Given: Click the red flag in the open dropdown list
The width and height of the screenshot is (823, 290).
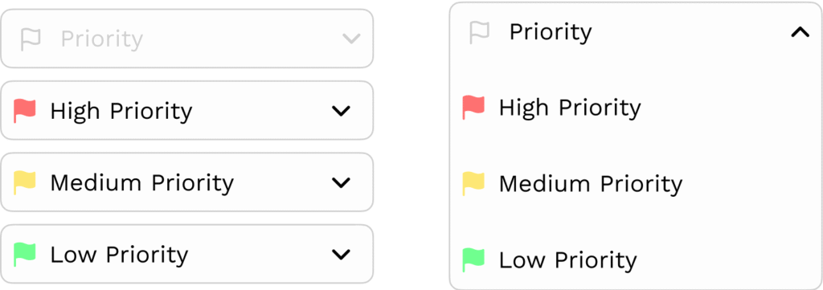Looking at the screenshot, I should pyautogui.click(x=473, y=108).
